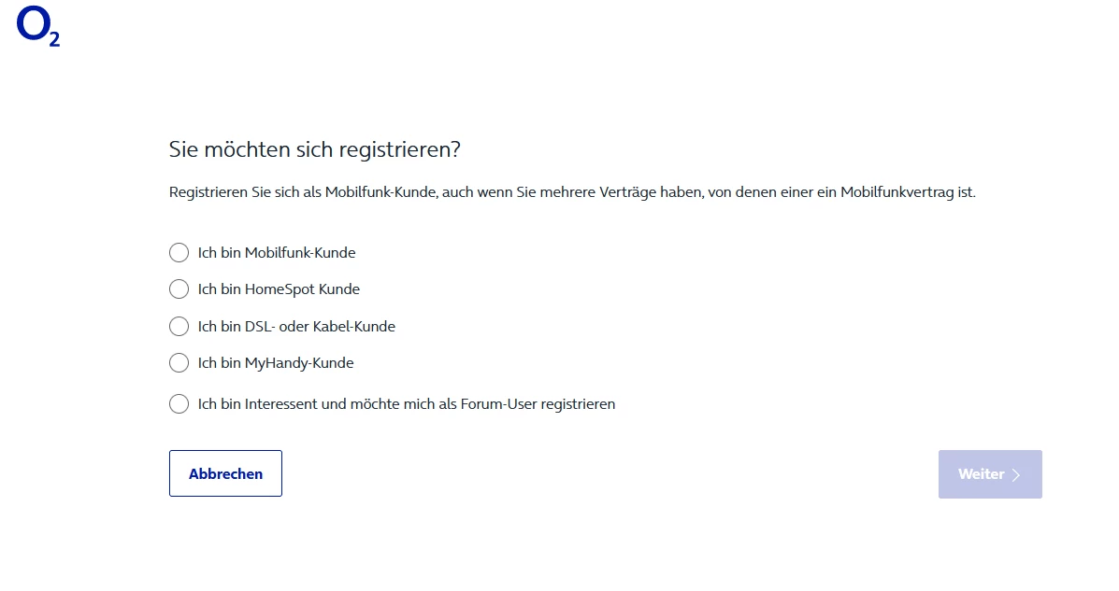The height and width of the screenshot is (591, 1119).
Task: Select the MyHandy-Kunde radio option circle
Action: pos(179,363)
